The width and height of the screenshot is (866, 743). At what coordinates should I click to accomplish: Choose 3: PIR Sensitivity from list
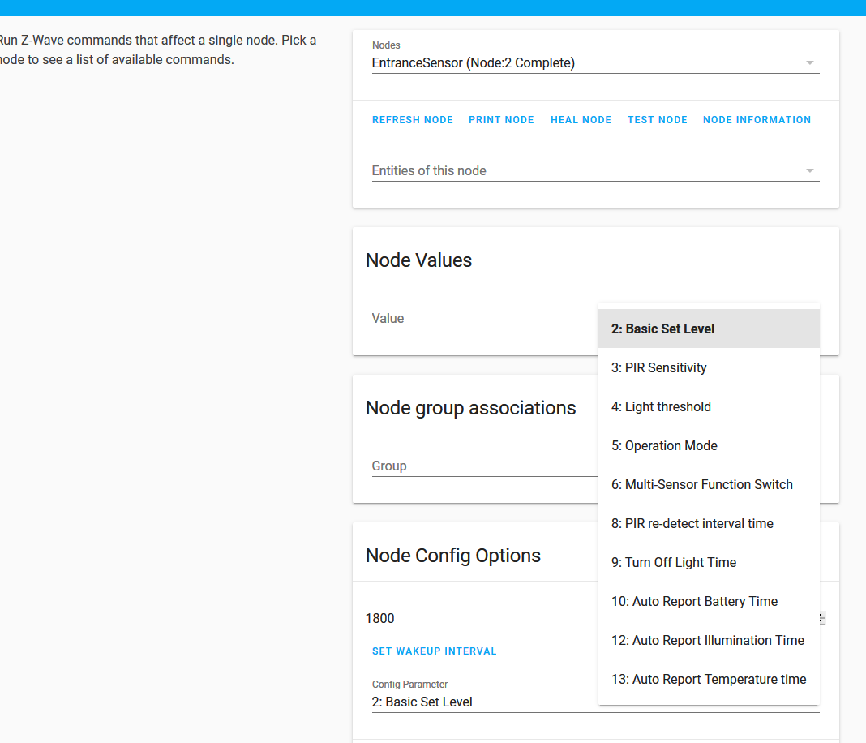[708, 368]
